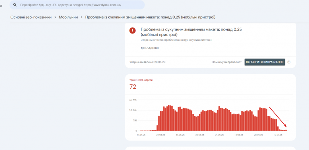Click the red arrow annotation head
This screenshot has width=309, height=150.
[x=285, y=126]
